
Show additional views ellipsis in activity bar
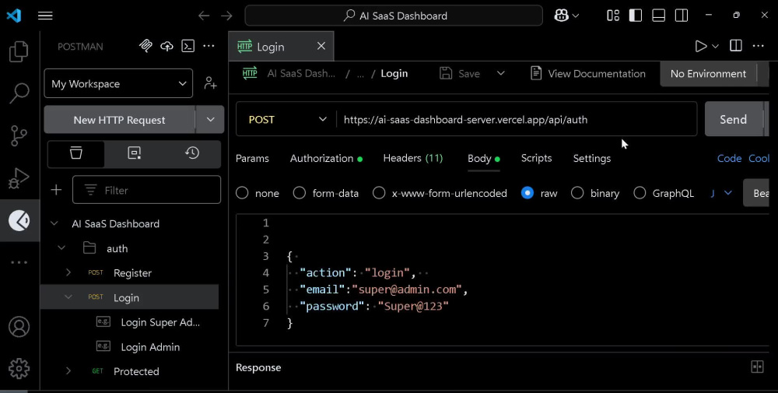tap(19, 262)
